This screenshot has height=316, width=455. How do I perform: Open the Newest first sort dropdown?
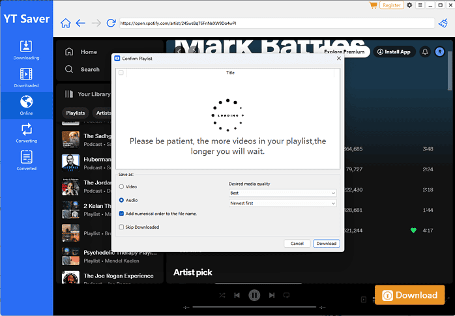tap(282, 203)
